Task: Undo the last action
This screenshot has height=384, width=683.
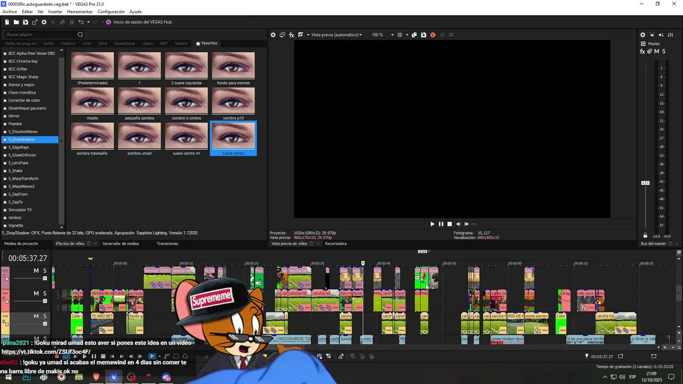Action: tap(81, 22)
